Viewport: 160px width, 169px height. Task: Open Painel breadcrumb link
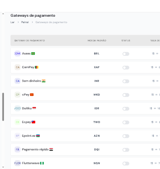tap(25, 22)
